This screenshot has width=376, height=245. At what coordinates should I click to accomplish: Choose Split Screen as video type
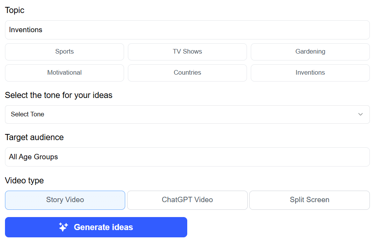[x=310, y=200]
